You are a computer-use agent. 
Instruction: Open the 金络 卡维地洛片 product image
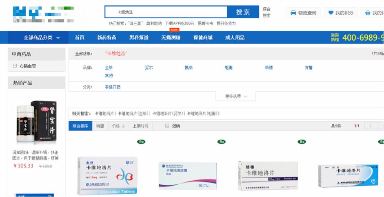pyautogui.click(x=107, y=175)
